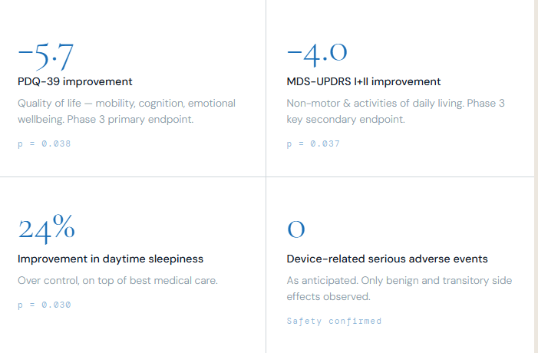Click the Over control, best medical care text
This screenshot has width=538, height=353.
[117, 280]
